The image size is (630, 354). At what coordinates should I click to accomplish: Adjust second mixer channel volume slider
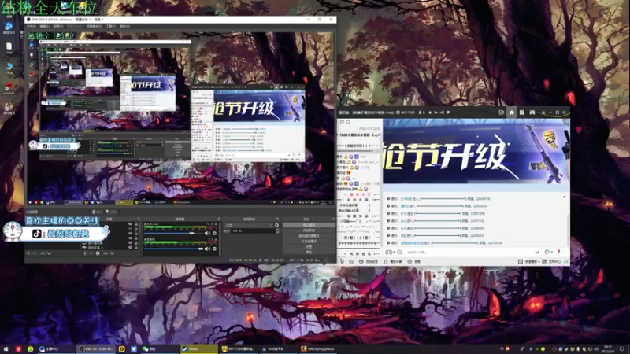coord(173,249)
